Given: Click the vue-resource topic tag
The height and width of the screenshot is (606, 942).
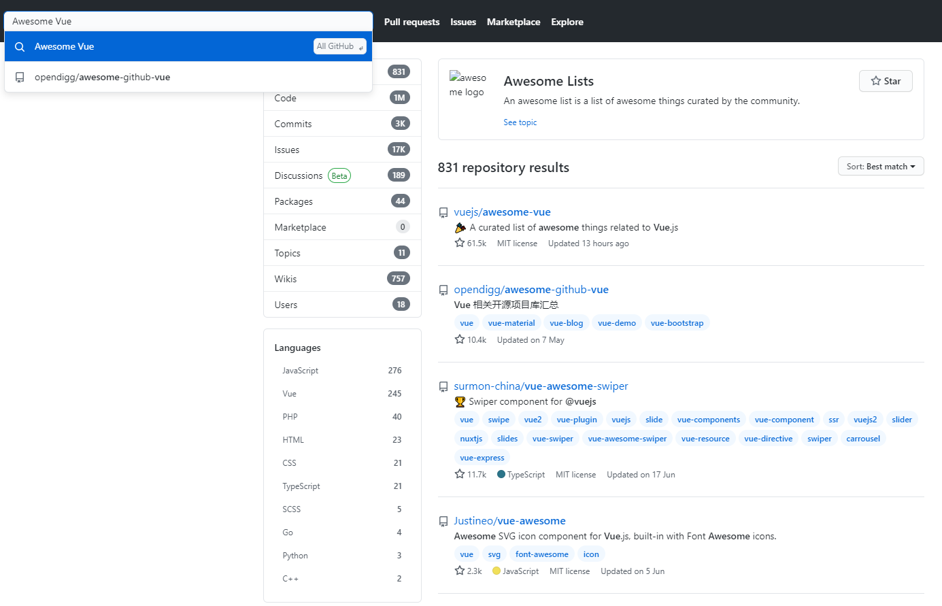Looking at the screenshot, I should (x=705, y=439).
